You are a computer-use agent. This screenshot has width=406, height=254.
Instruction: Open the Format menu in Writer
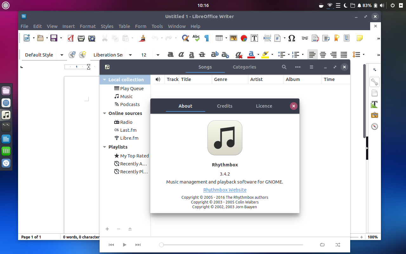(88, 26)
